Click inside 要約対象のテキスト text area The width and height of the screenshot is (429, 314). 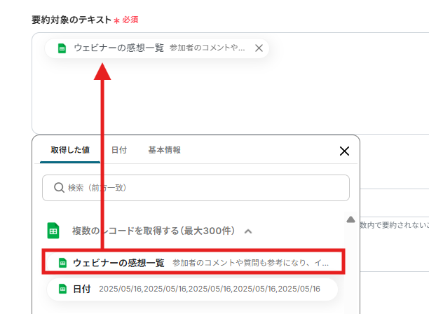coord(231,83)
